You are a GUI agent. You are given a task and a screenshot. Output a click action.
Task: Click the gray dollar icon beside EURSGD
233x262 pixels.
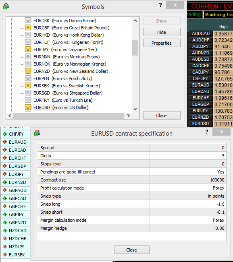[x=28, y=93]
